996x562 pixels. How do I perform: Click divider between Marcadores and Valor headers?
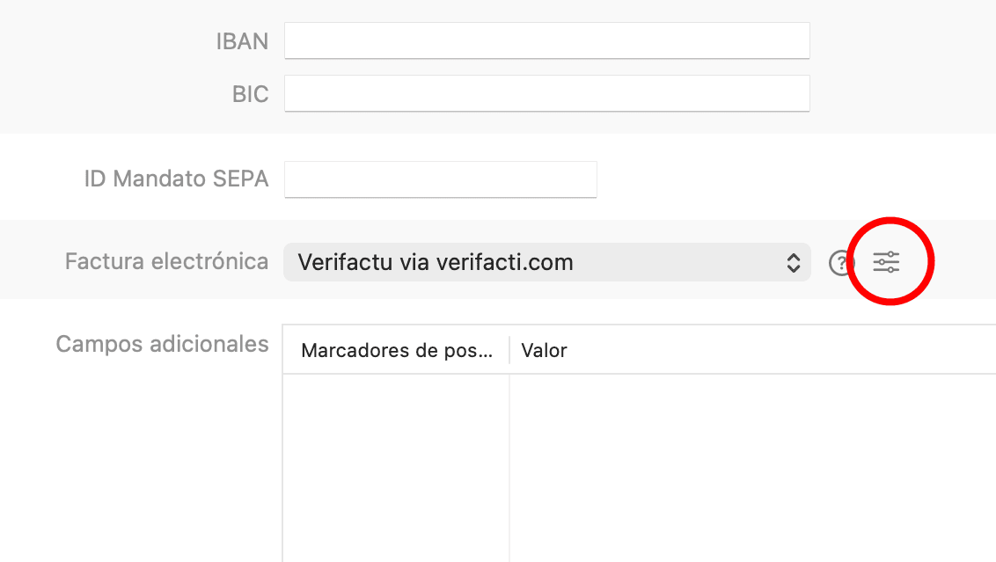(509, 351)
